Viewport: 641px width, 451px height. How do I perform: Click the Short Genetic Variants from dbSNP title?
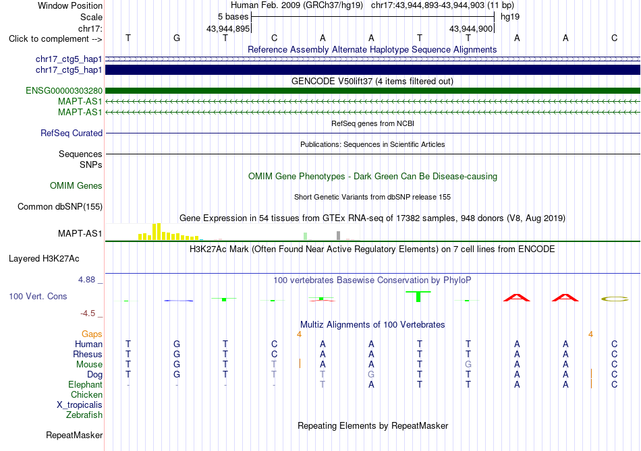[x=372, y=197]
